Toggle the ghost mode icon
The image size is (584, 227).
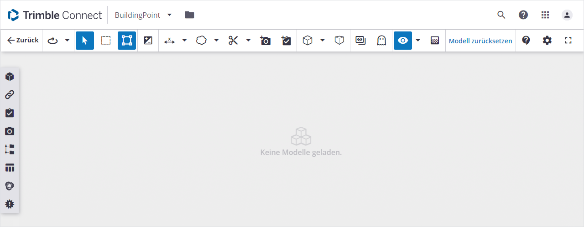381,41
